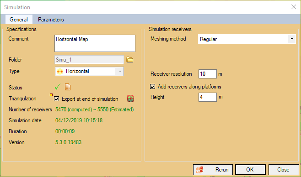Click the Comment text field with Horizontal Map
This screenshot has width=301, height=177.
(x=95, y=43)
